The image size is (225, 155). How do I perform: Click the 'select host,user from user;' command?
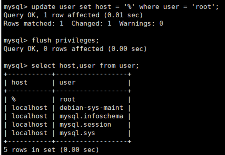pos(85,65)
